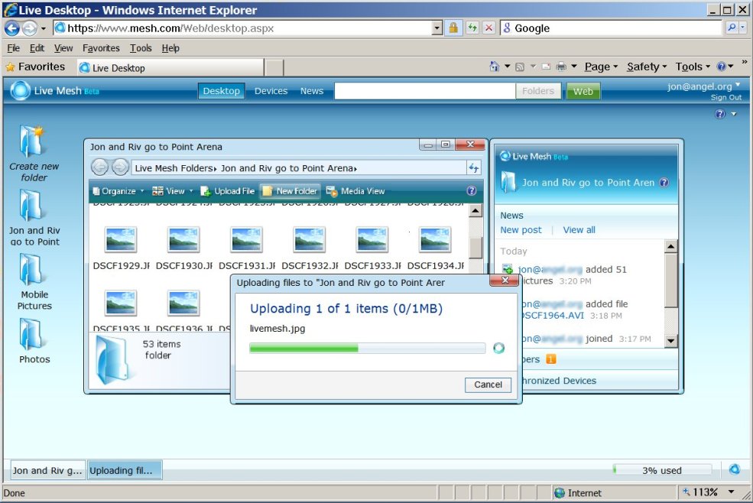Open the Tools dropdown in command bar
The image size is (753, 503).
(x=693, y=67)
